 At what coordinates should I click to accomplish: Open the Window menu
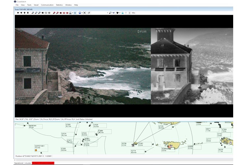point(69,5)
